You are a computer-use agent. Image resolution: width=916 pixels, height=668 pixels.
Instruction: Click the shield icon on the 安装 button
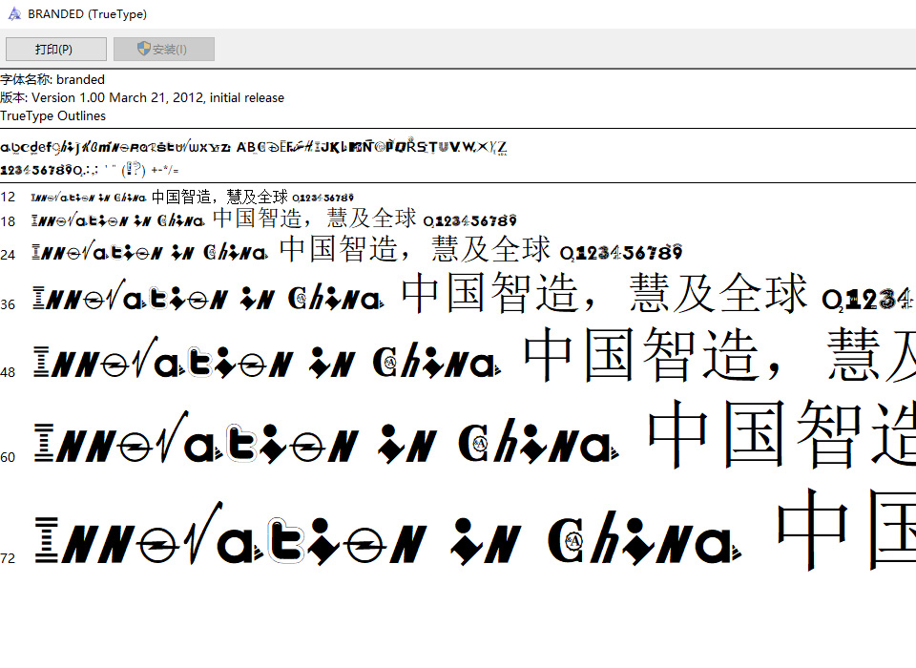click(144, 49)
